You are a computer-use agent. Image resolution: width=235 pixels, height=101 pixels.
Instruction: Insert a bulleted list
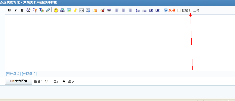tap(144, 10)
